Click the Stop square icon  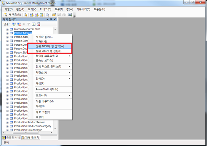24,24
